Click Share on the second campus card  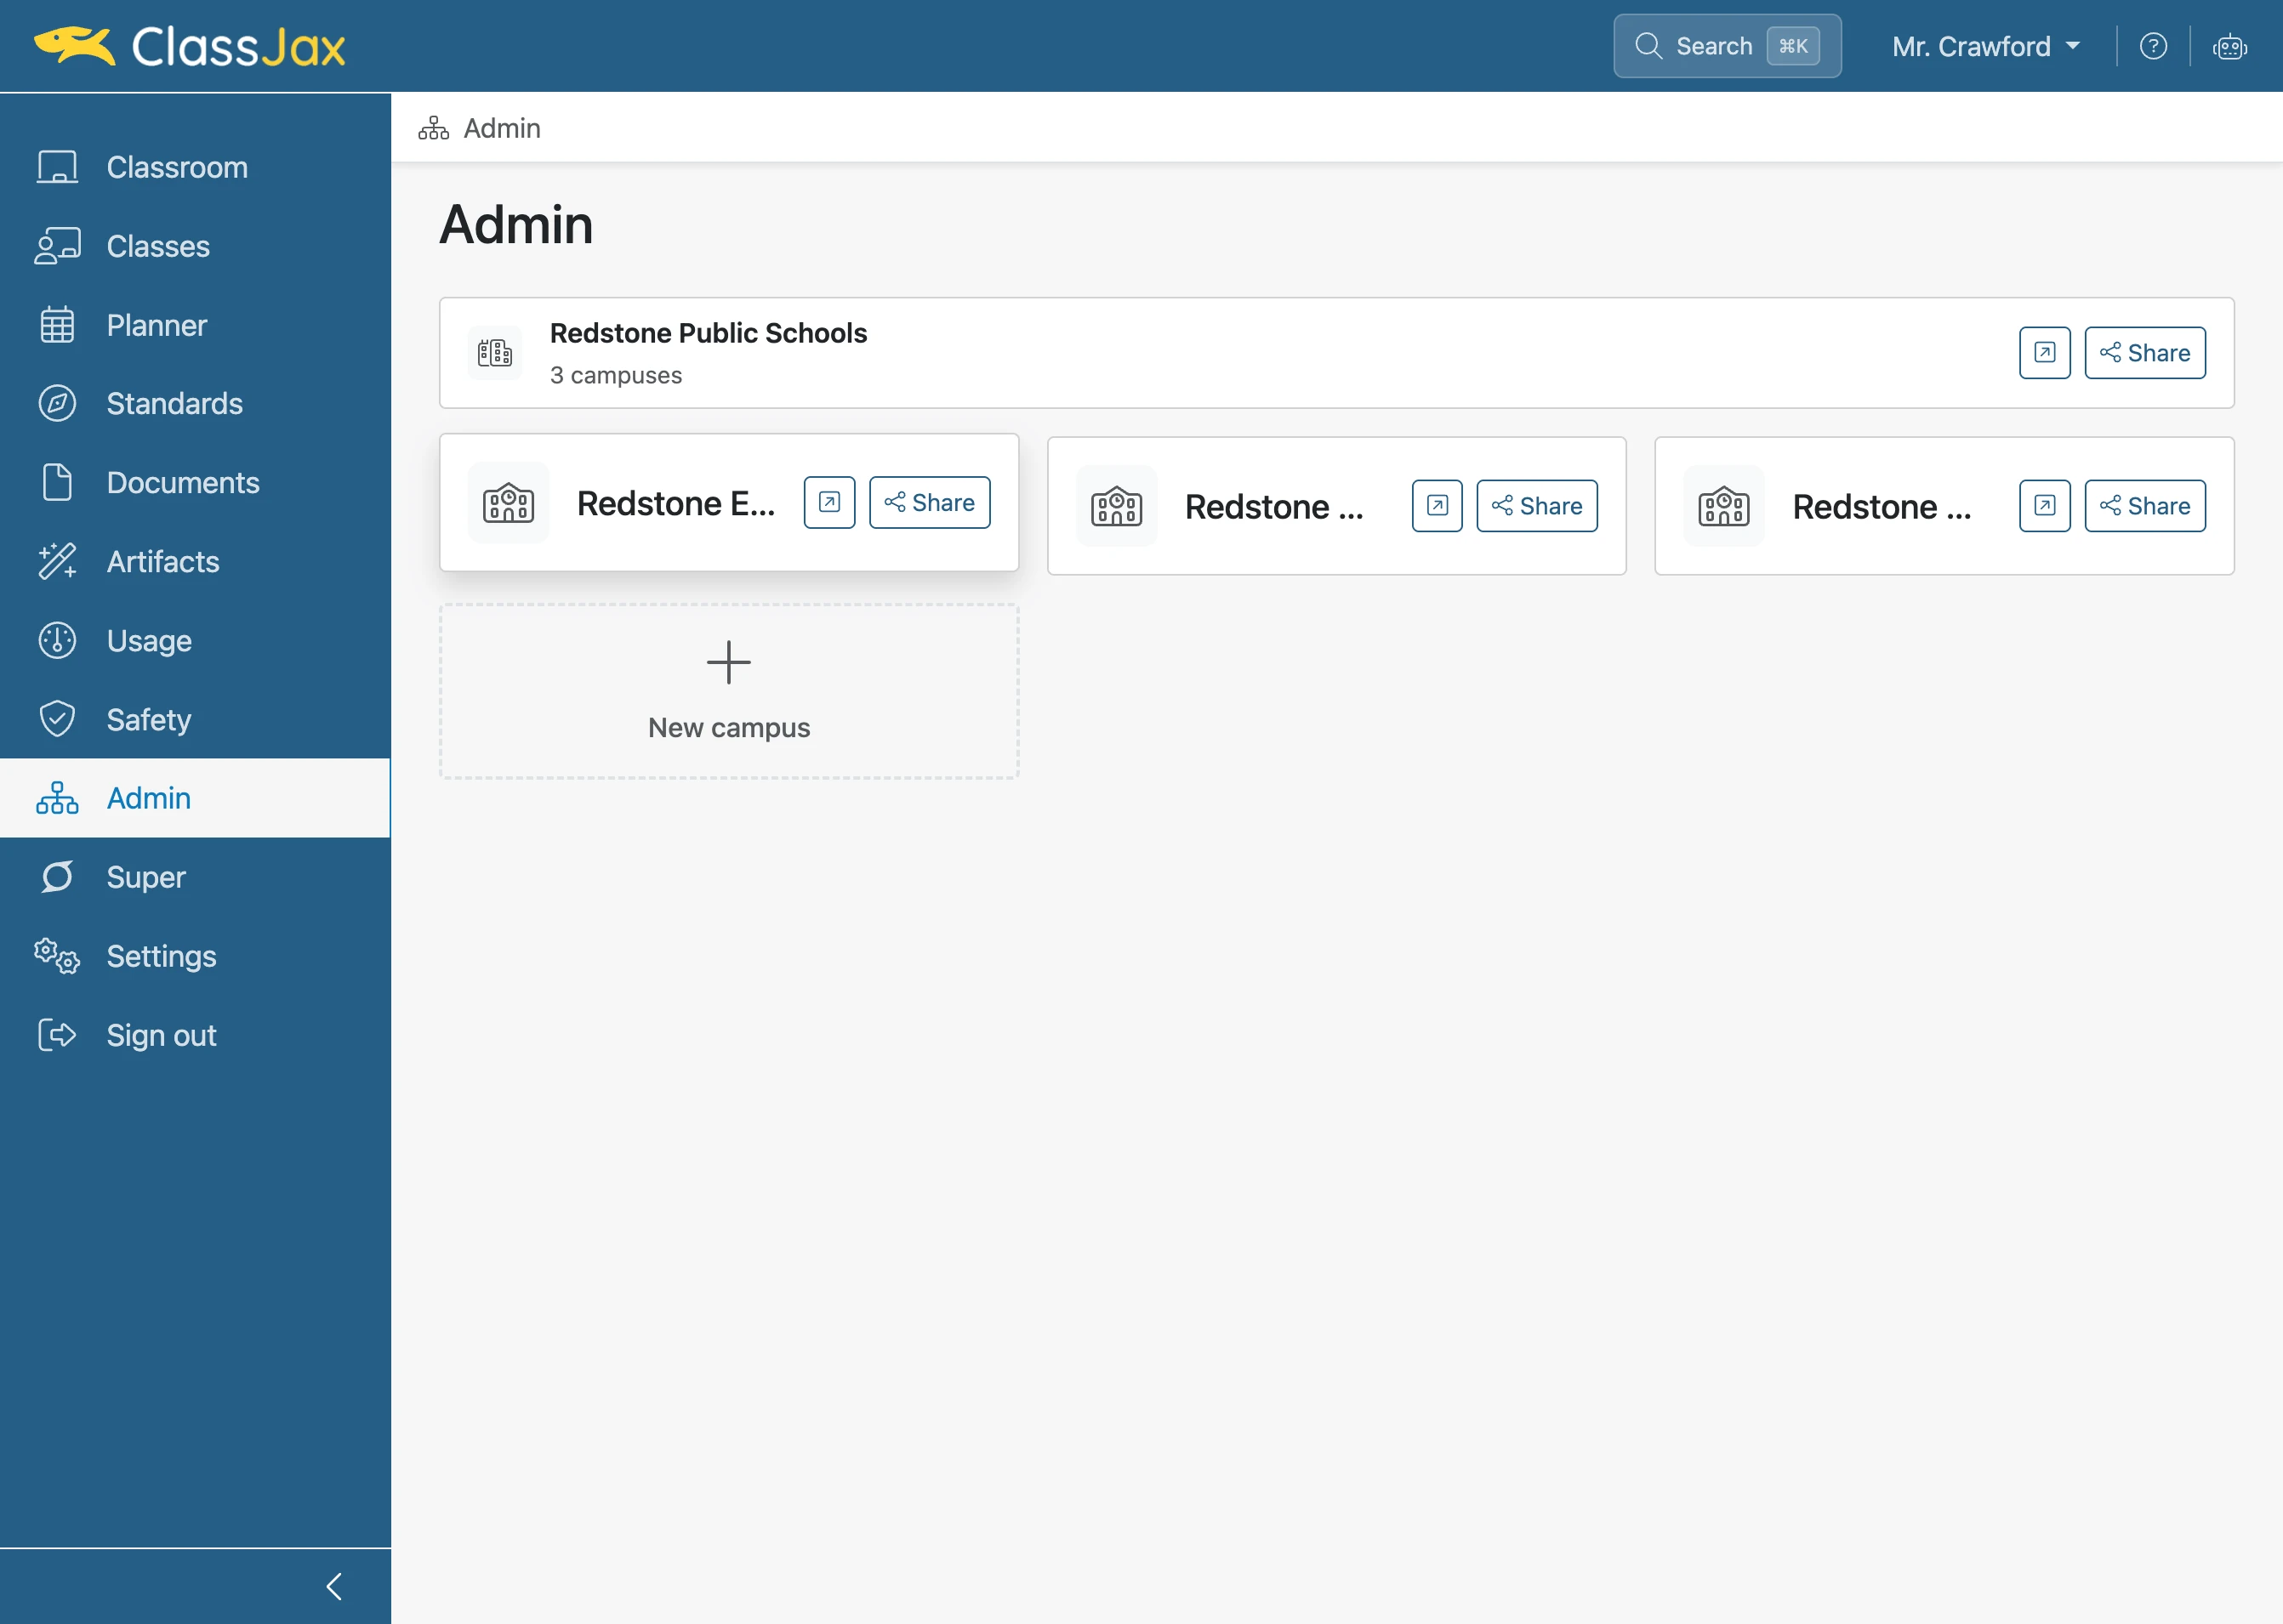(x=1537, y=506)
